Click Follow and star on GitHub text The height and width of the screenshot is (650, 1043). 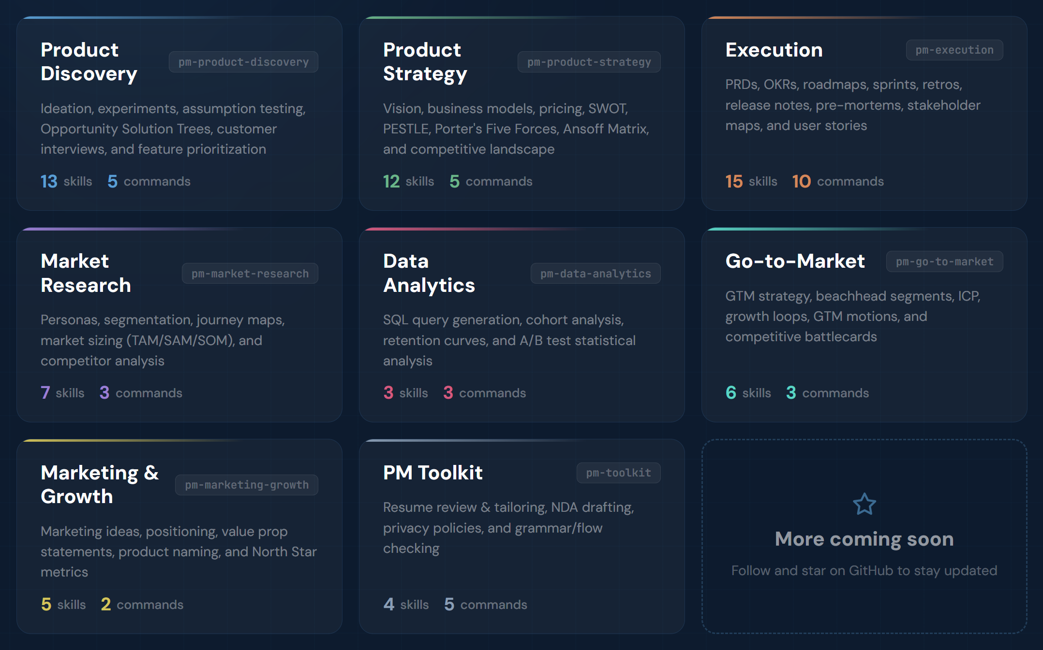coord(864,571)
